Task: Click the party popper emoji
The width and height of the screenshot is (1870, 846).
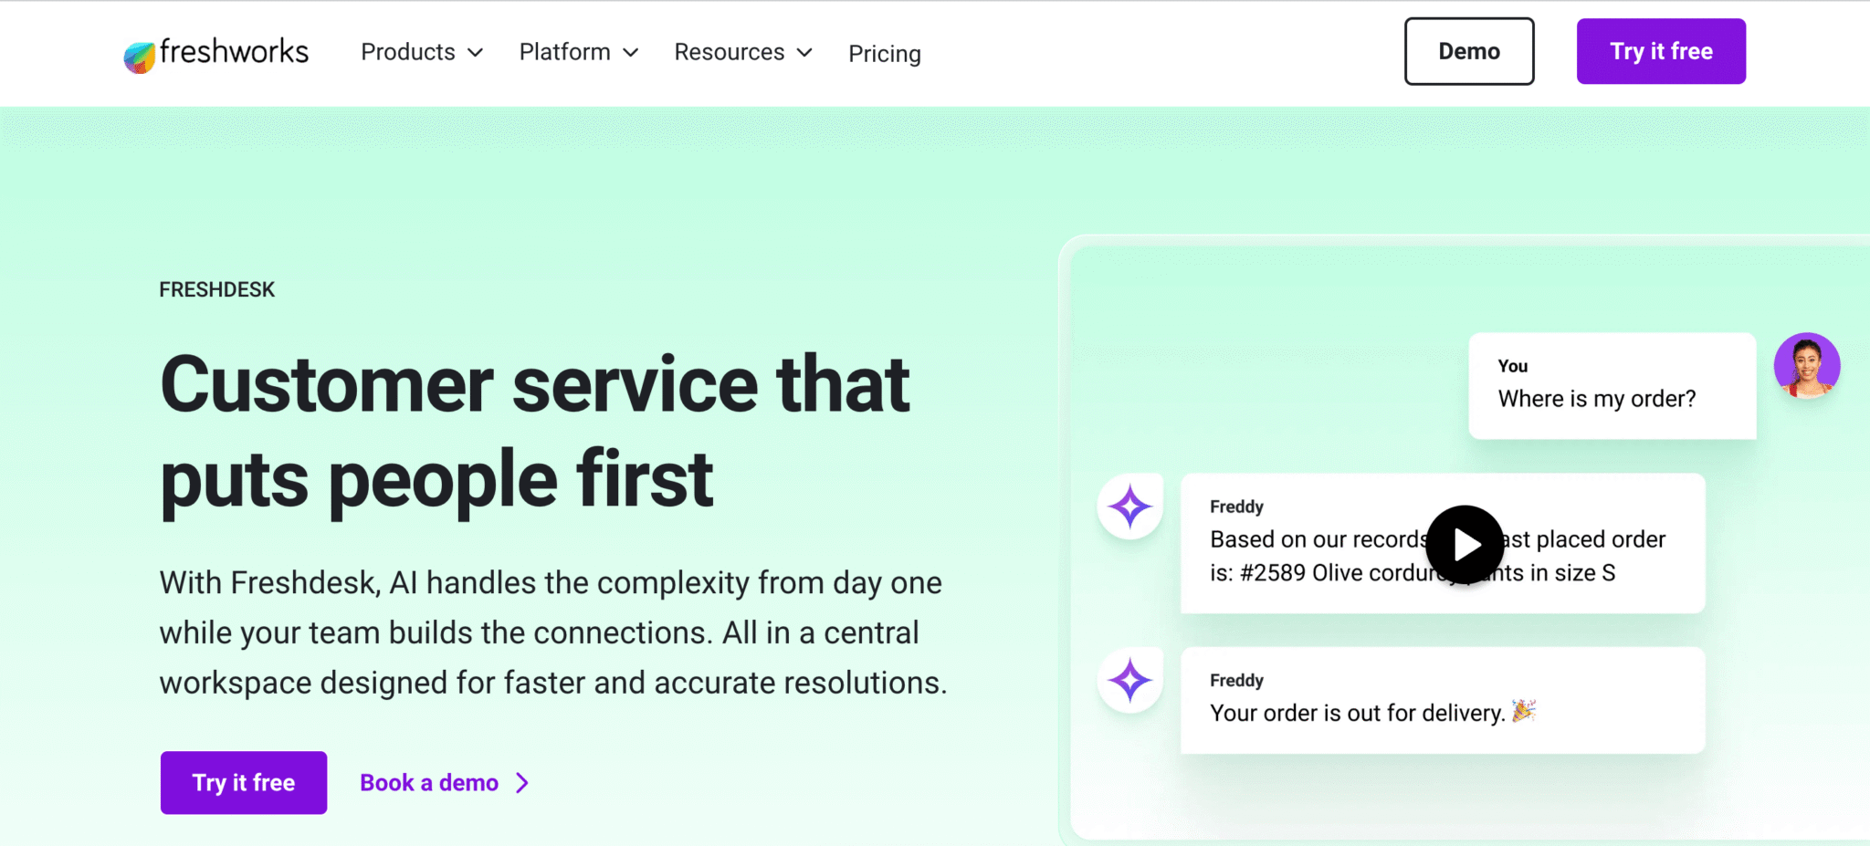Action: pyautogui.click(x=1524, y=711)
